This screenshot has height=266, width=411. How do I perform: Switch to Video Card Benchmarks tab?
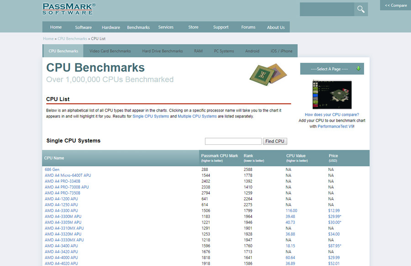pos(110,51)
